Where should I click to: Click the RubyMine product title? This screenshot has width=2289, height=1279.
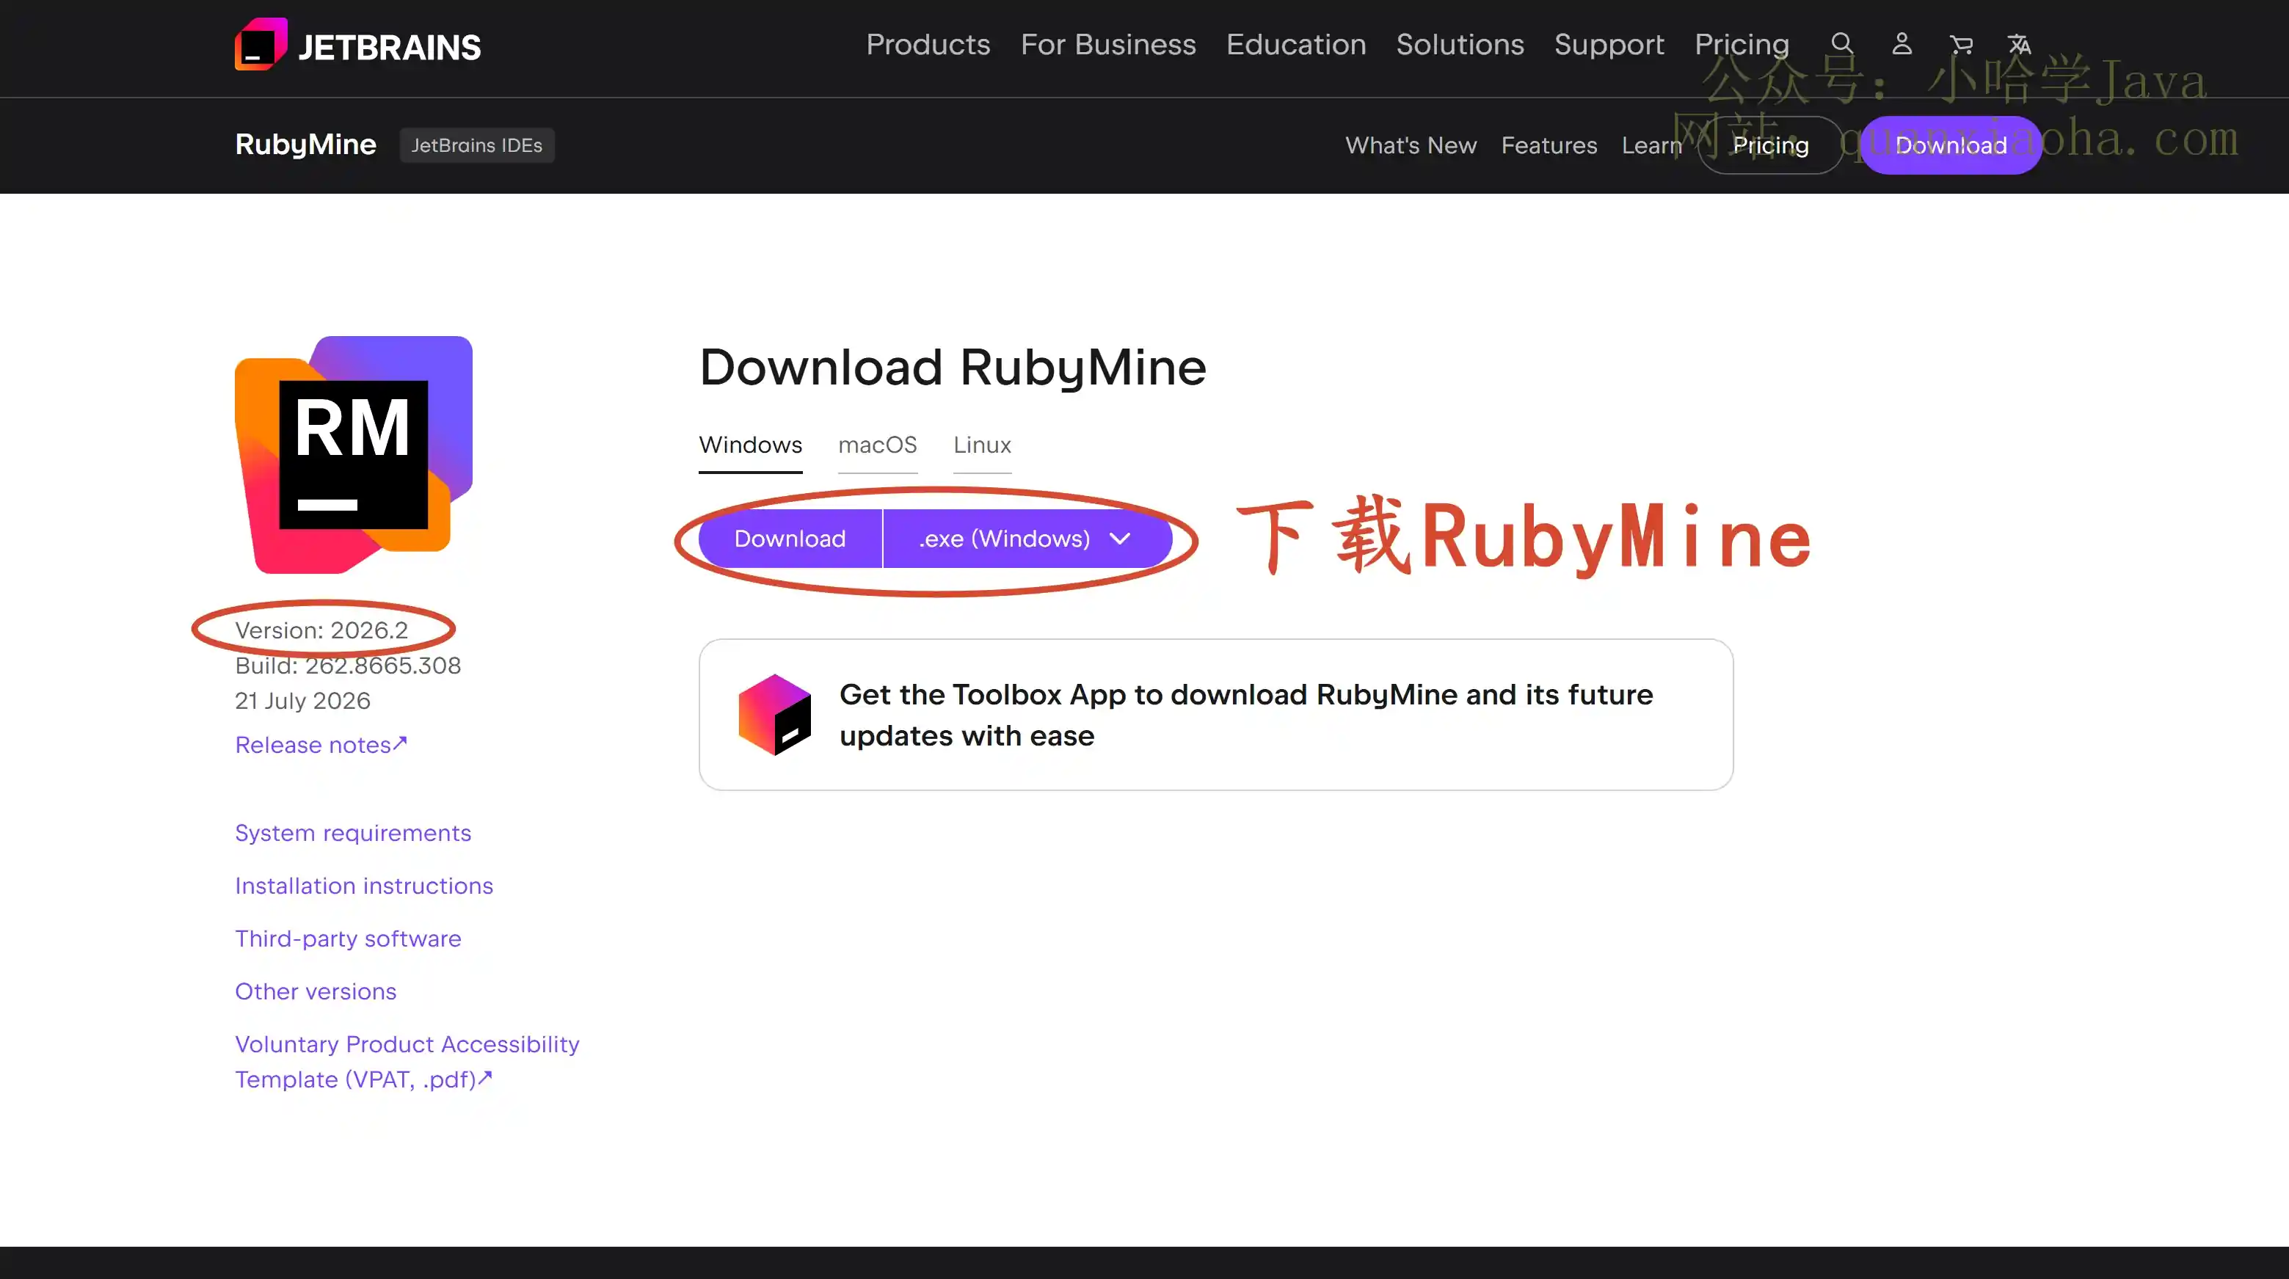pos(306,144)
